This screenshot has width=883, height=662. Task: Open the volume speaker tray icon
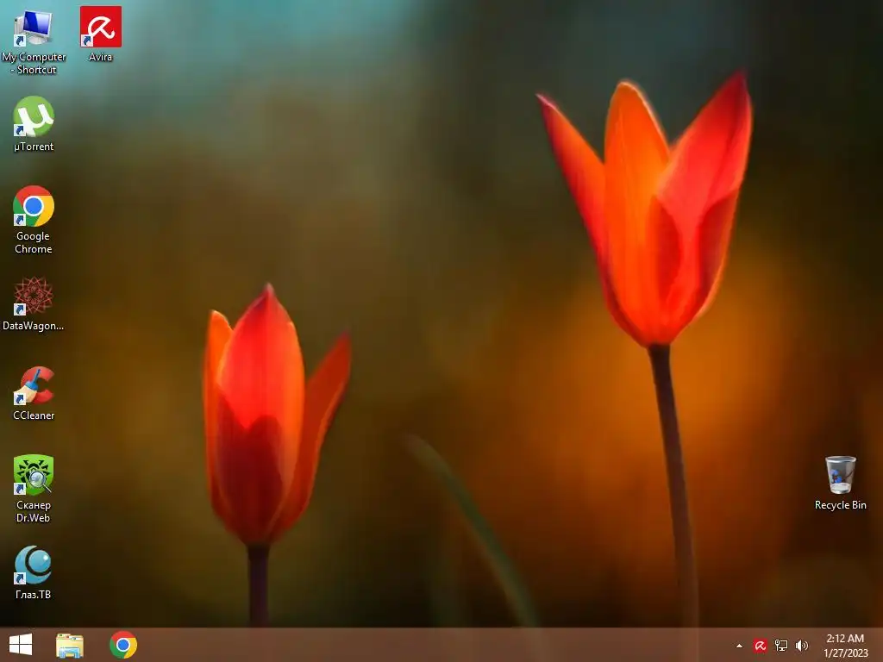pos(802,646)
